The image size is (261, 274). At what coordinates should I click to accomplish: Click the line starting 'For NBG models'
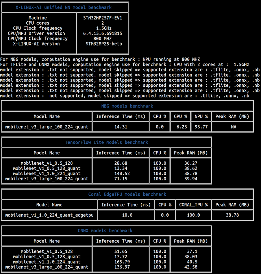click(x=100, y=60)
